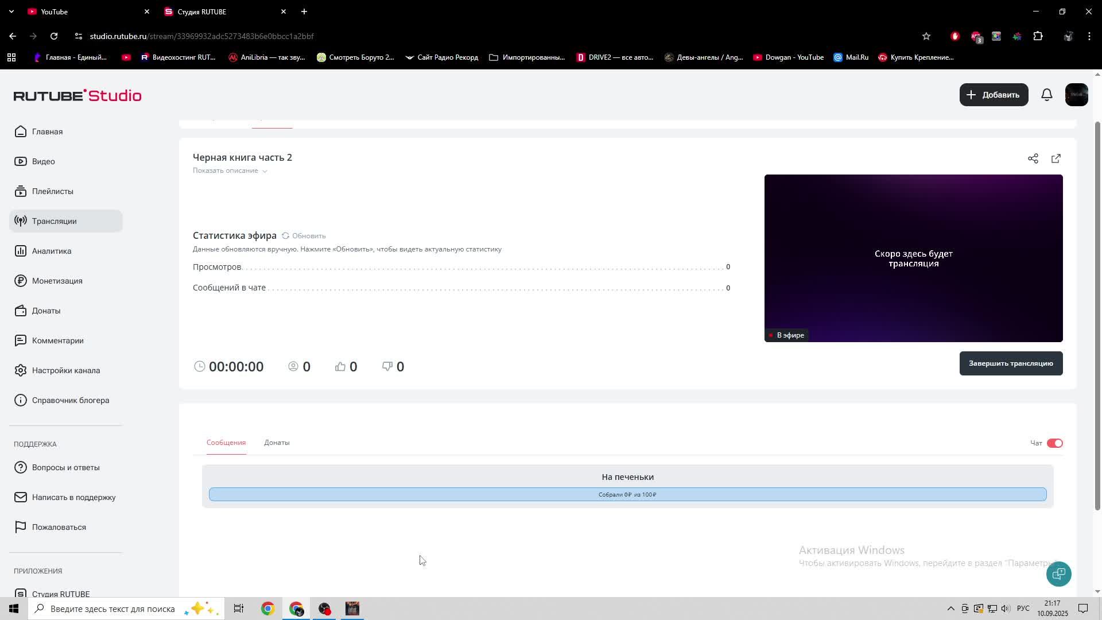The image size is (1102, 620).
Task: Switch to the Донаты tab
Action: tap(277, 443)
